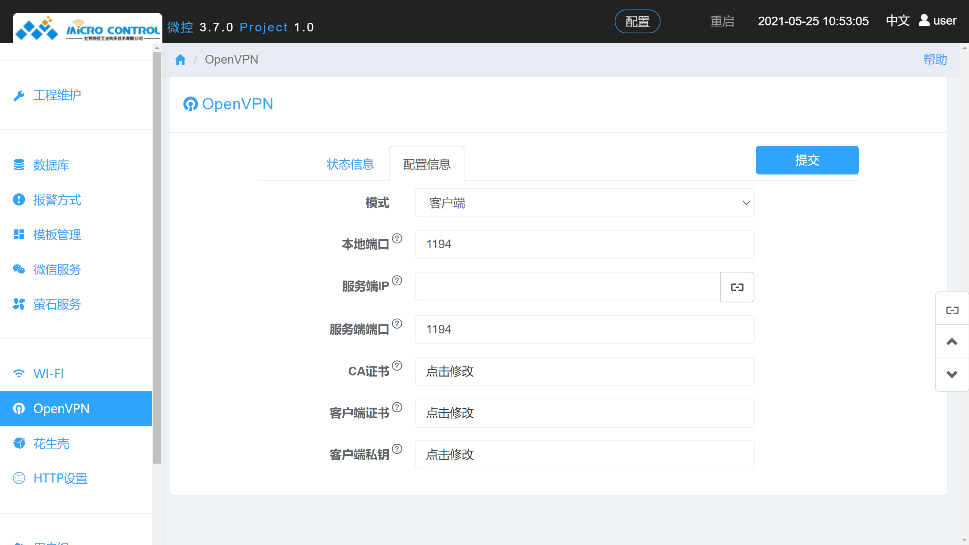Viewport: 969px width, 545px height.
Task: Click the external link icon in 服务端IP field
Action: (x=737, y=287)
